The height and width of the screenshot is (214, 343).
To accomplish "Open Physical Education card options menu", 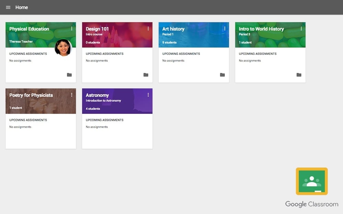I will (72, 28).
